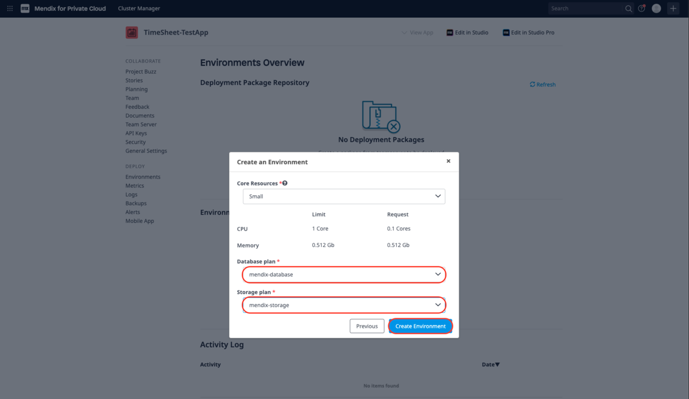Click the 1 Core CPU limit value
Image resolution: width=689 pixels, height=399 pixels.
[x=320, y=228]
